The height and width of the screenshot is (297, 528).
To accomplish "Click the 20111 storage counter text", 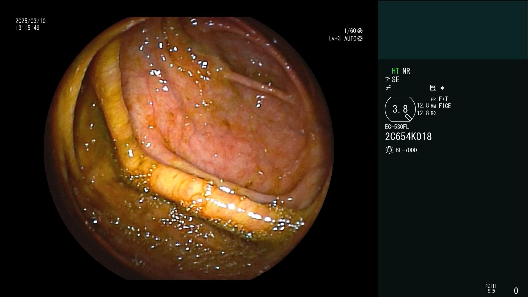I will [x=491, y=286].
